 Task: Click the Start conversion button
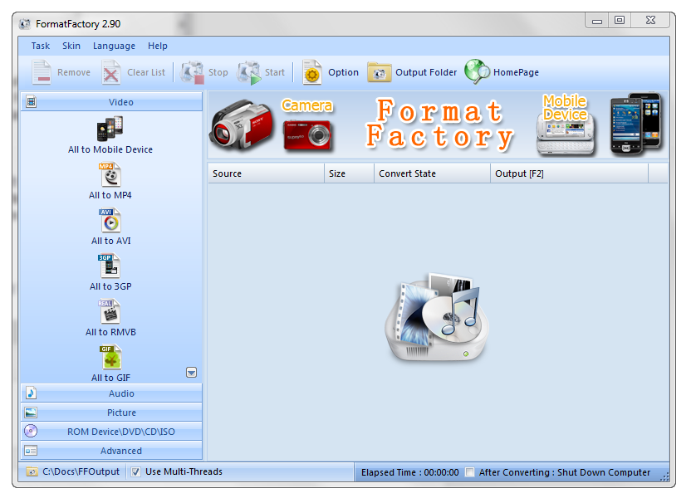262,72
